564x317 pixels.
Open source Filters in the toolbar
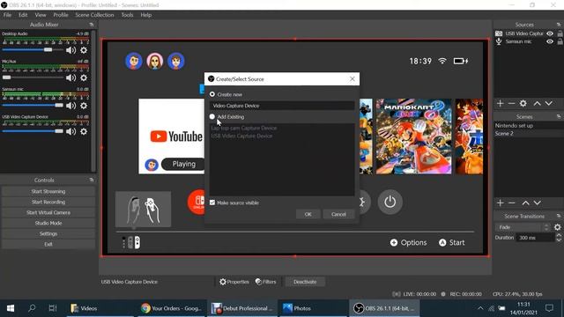tap(266, 282)
